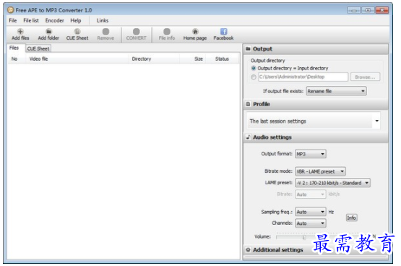The image size is (401, 266).
Task: Sort by the Status column header
Action: (x=222, y=59)
